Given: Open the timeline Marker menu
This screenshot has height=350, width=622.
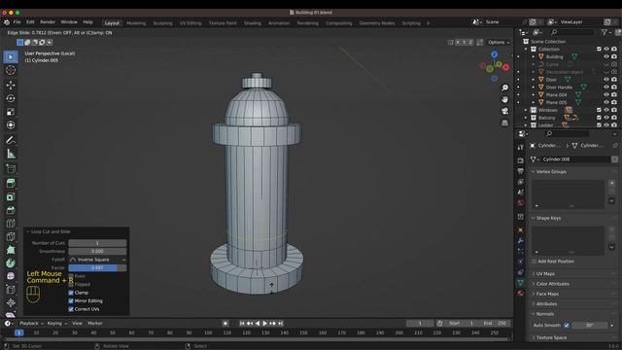Looking at the screenshot, I should click(95, 324).
